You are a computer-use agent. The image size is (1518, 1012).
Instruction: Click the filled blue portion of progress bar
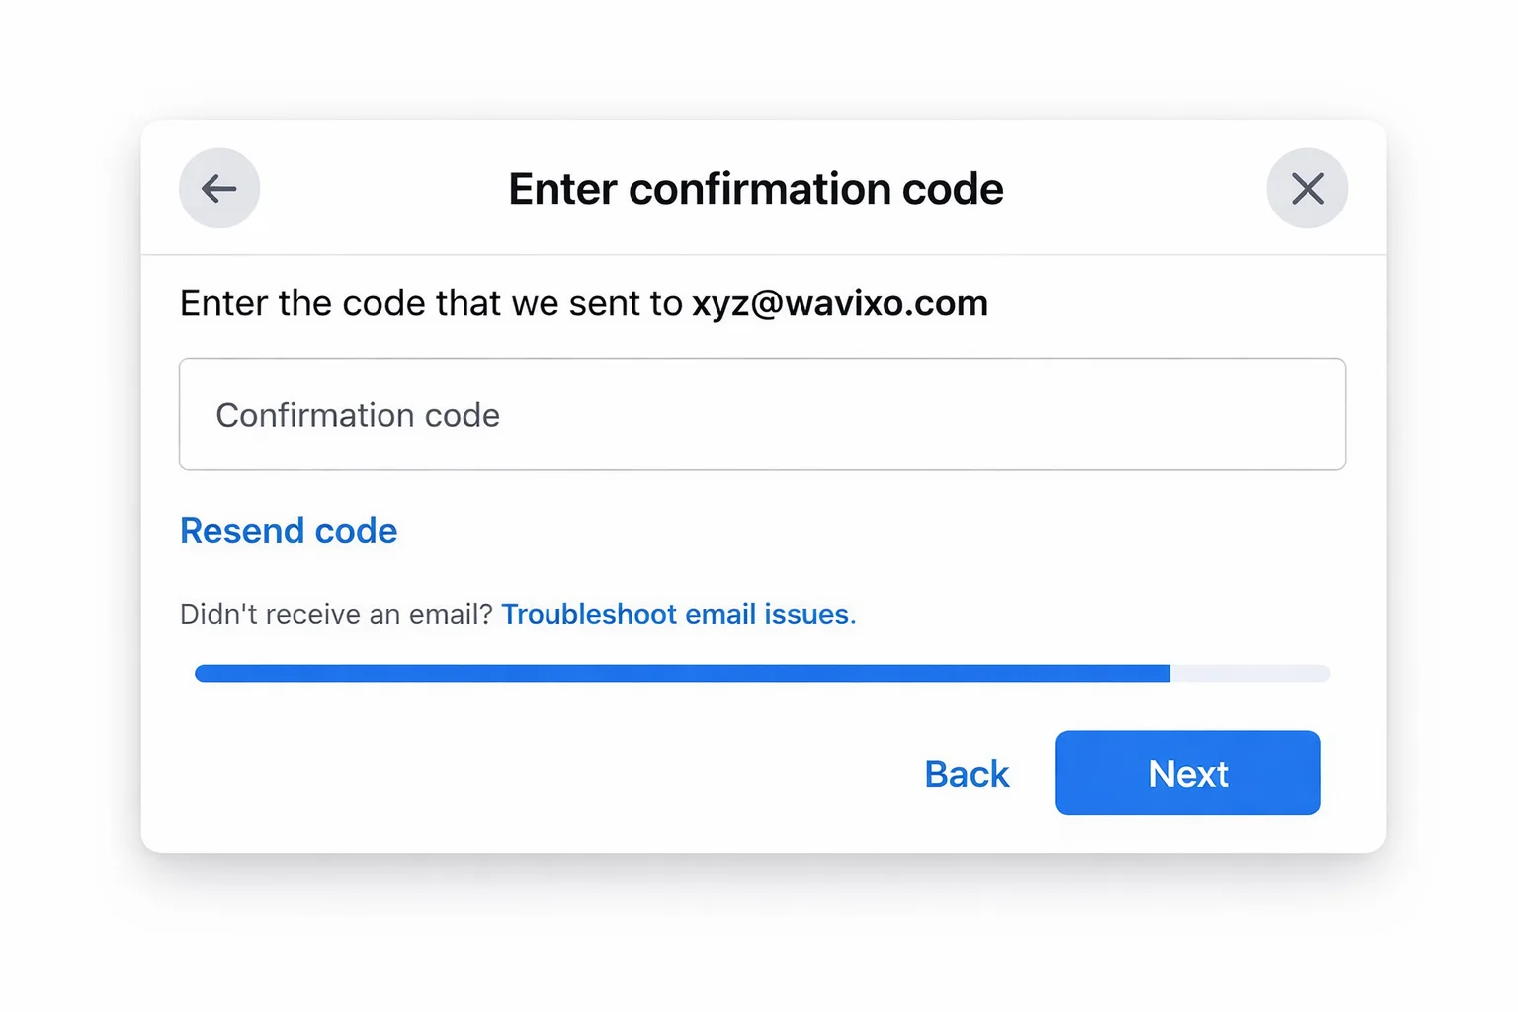[682, 674]
